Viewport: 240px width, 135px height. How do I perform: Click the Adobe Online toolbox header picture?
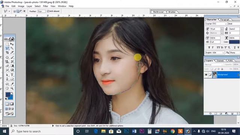[9, 39]
